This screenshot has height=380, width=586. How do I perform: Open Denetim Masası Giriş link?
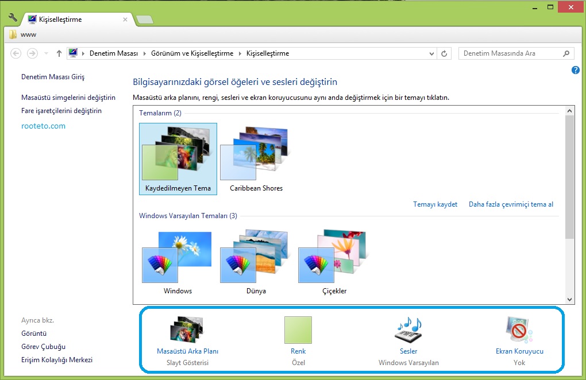click(53, 77)
